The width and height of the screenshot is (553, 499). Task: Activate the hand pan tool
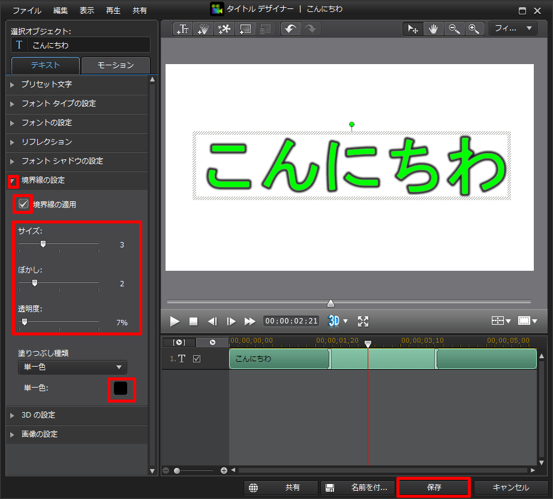[x=433, y=28]
